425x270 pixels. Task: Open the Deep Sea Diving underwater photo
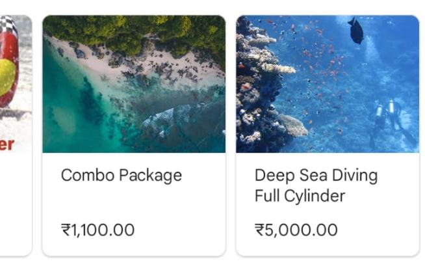(328, 85)
